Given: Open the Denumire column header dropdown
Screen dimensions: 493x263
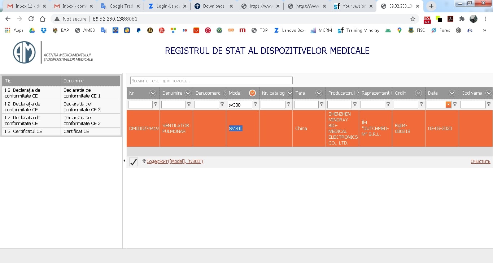Looking at the screenshot, I should pos(188,93).
